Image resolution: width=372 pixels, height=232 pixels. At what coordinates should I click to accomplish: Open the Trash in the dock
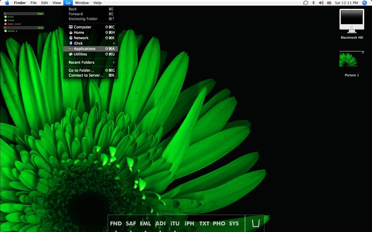(256, 223)
